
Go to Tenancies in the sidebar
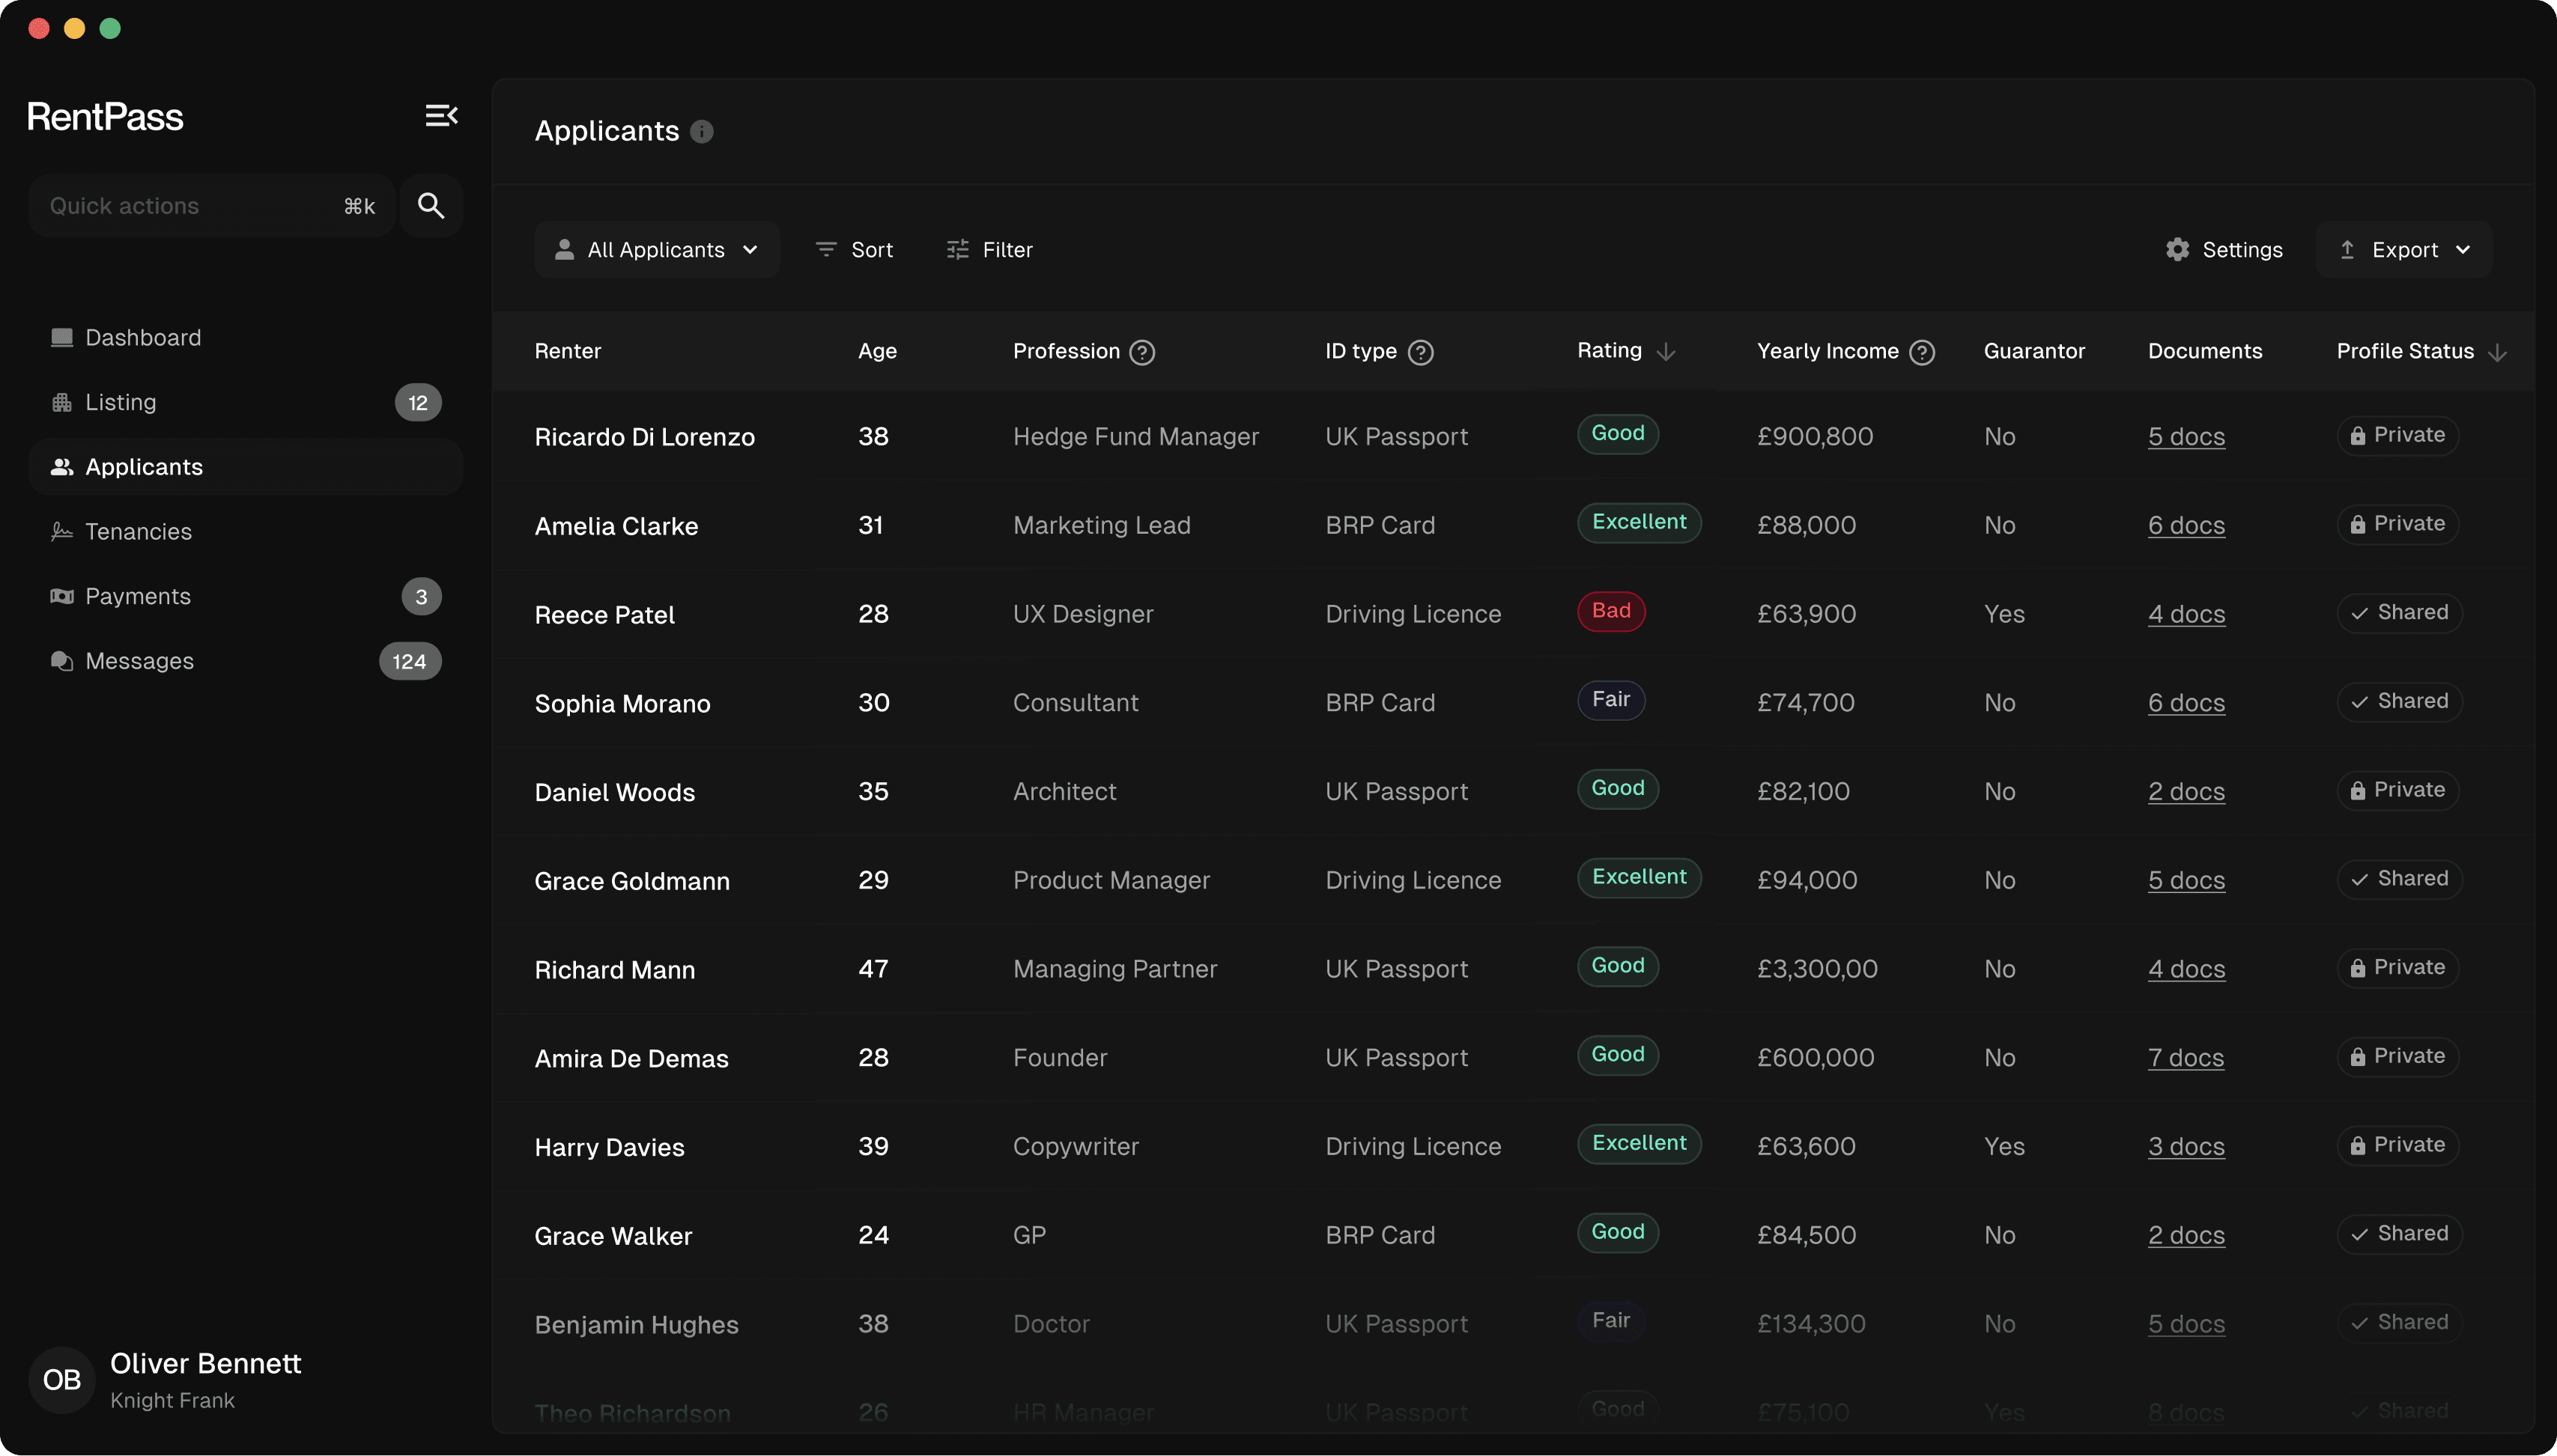(x=138, y=532)
